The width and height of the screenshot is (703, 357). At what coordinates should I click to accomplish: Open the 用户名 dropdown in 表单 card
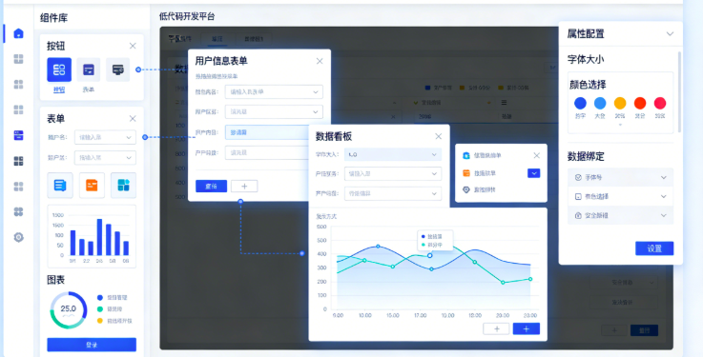point(105,137)
